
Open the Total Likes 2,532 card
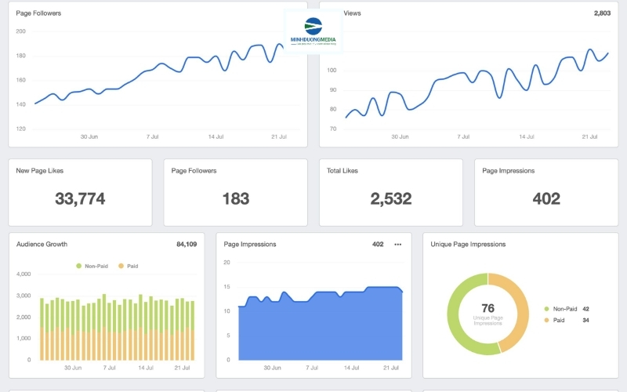390,192
